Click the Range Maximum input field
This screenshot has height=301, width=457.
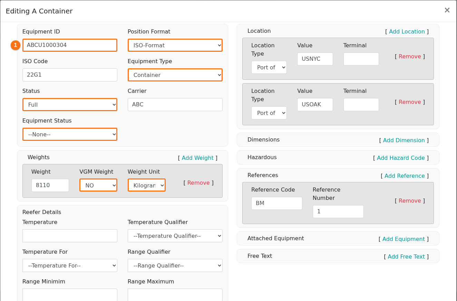point(175,295)
